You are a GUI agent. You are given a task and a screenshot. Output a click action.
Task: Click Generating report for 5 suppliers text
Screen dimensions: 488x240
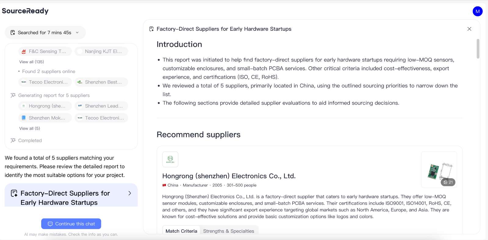[54, 96]
